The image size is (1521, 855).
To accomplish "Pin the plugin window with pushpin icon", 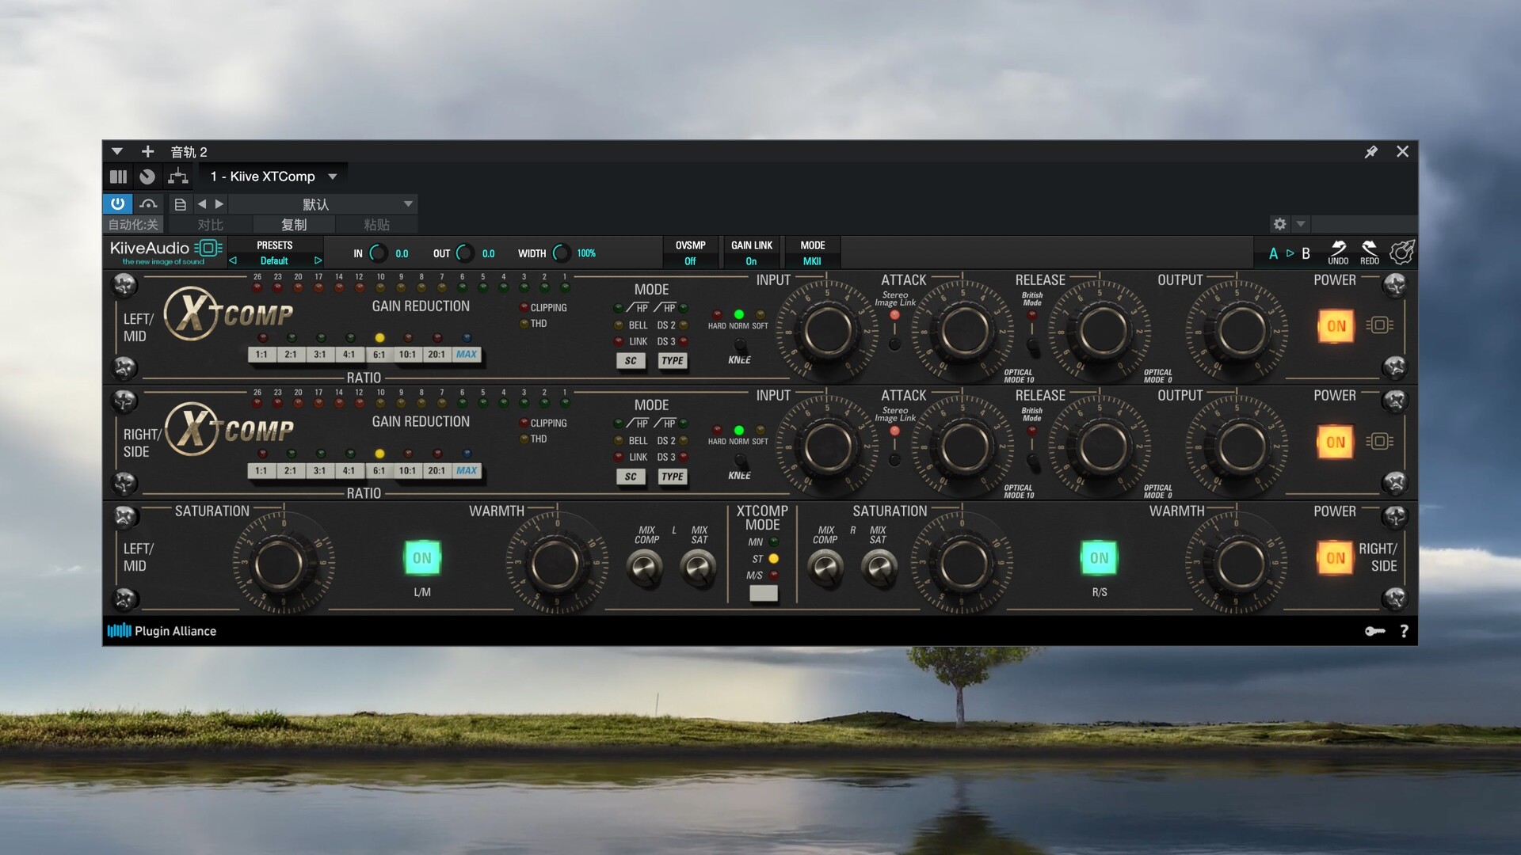I will [1371, 151].
